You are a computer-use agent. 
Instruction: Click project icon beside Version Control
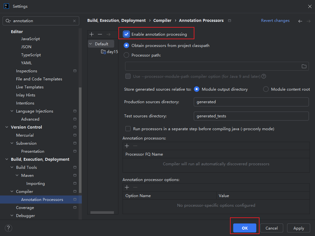(75, 127)
